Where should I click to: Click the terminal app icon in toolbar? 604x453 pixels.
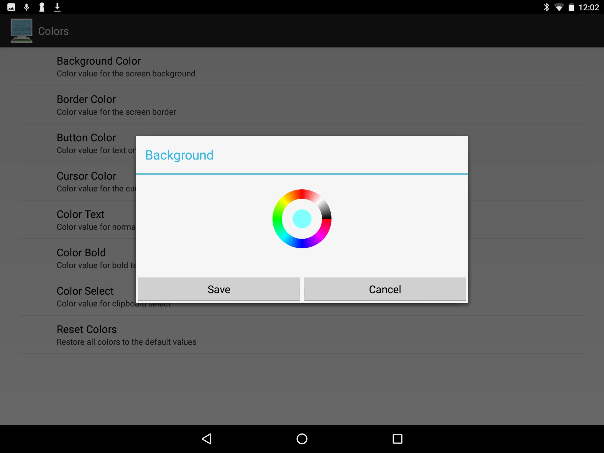[22, 30]
